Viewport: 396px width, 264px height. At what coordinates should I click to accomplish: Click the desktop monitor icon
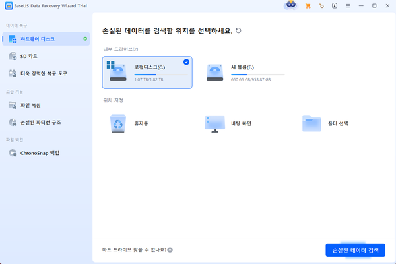pyautogui.click(x=215, y=124)
